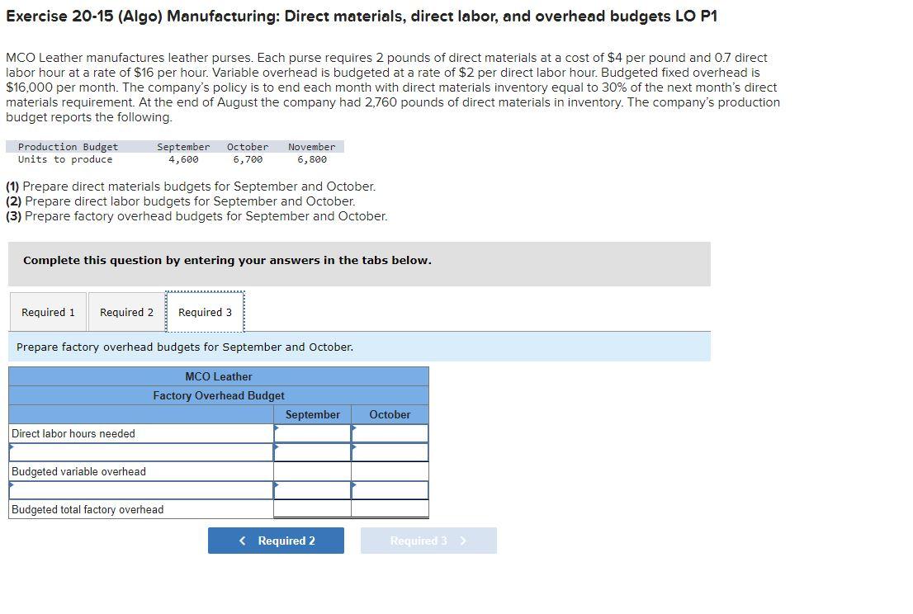
Task: Click dropdown marker in October labor hours cell
Action: 355,427
